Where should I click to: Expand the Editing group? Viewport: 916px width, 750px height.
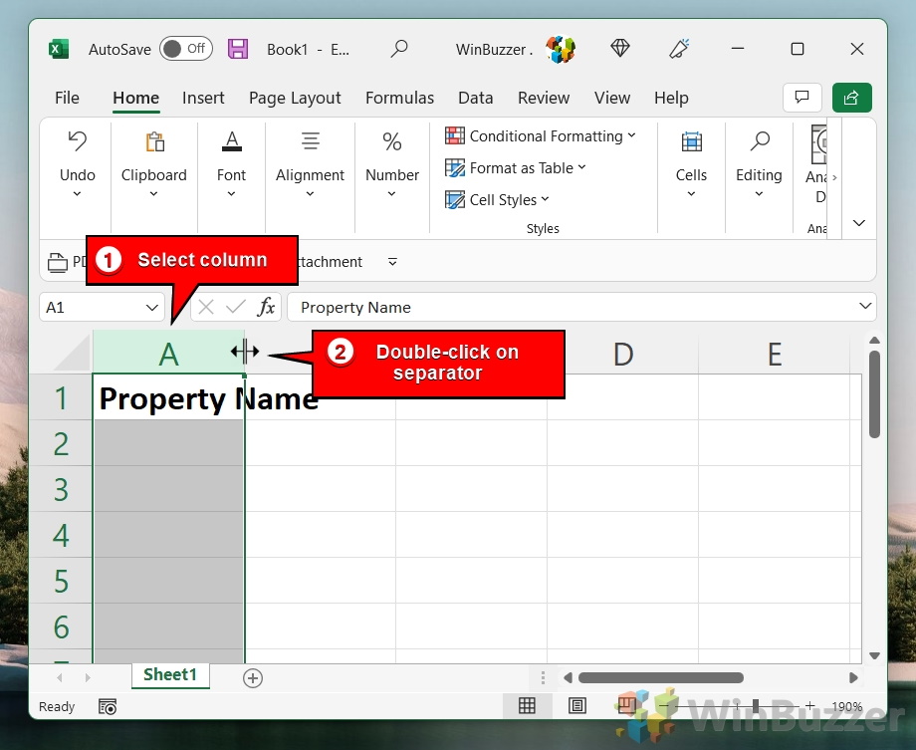[x=759, y=164]
